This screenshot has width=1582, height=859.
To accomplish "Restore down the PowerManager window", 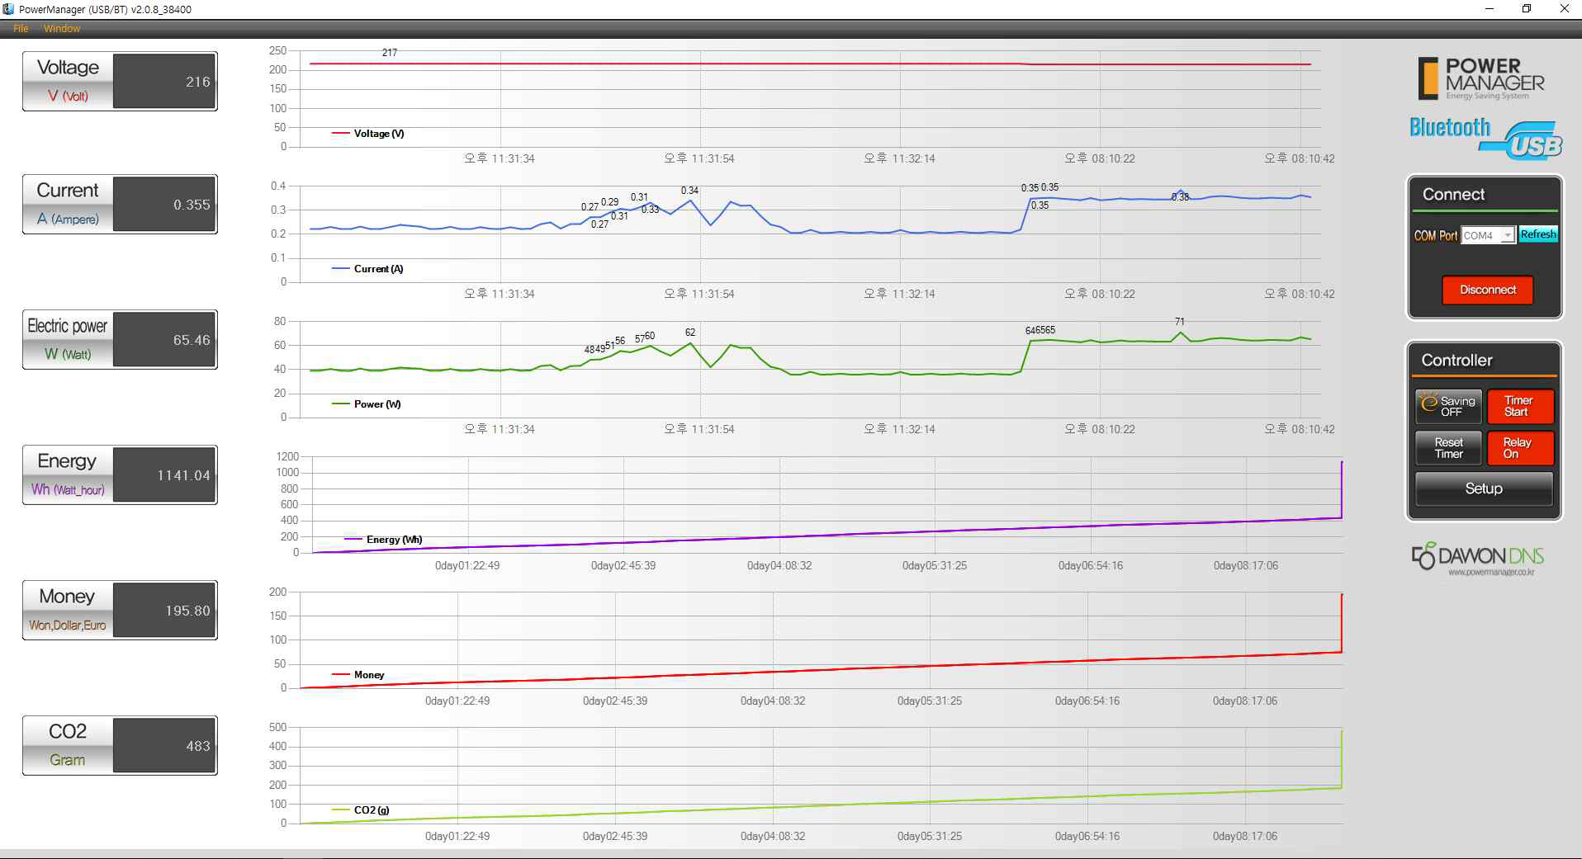I will coord(1527,9).
